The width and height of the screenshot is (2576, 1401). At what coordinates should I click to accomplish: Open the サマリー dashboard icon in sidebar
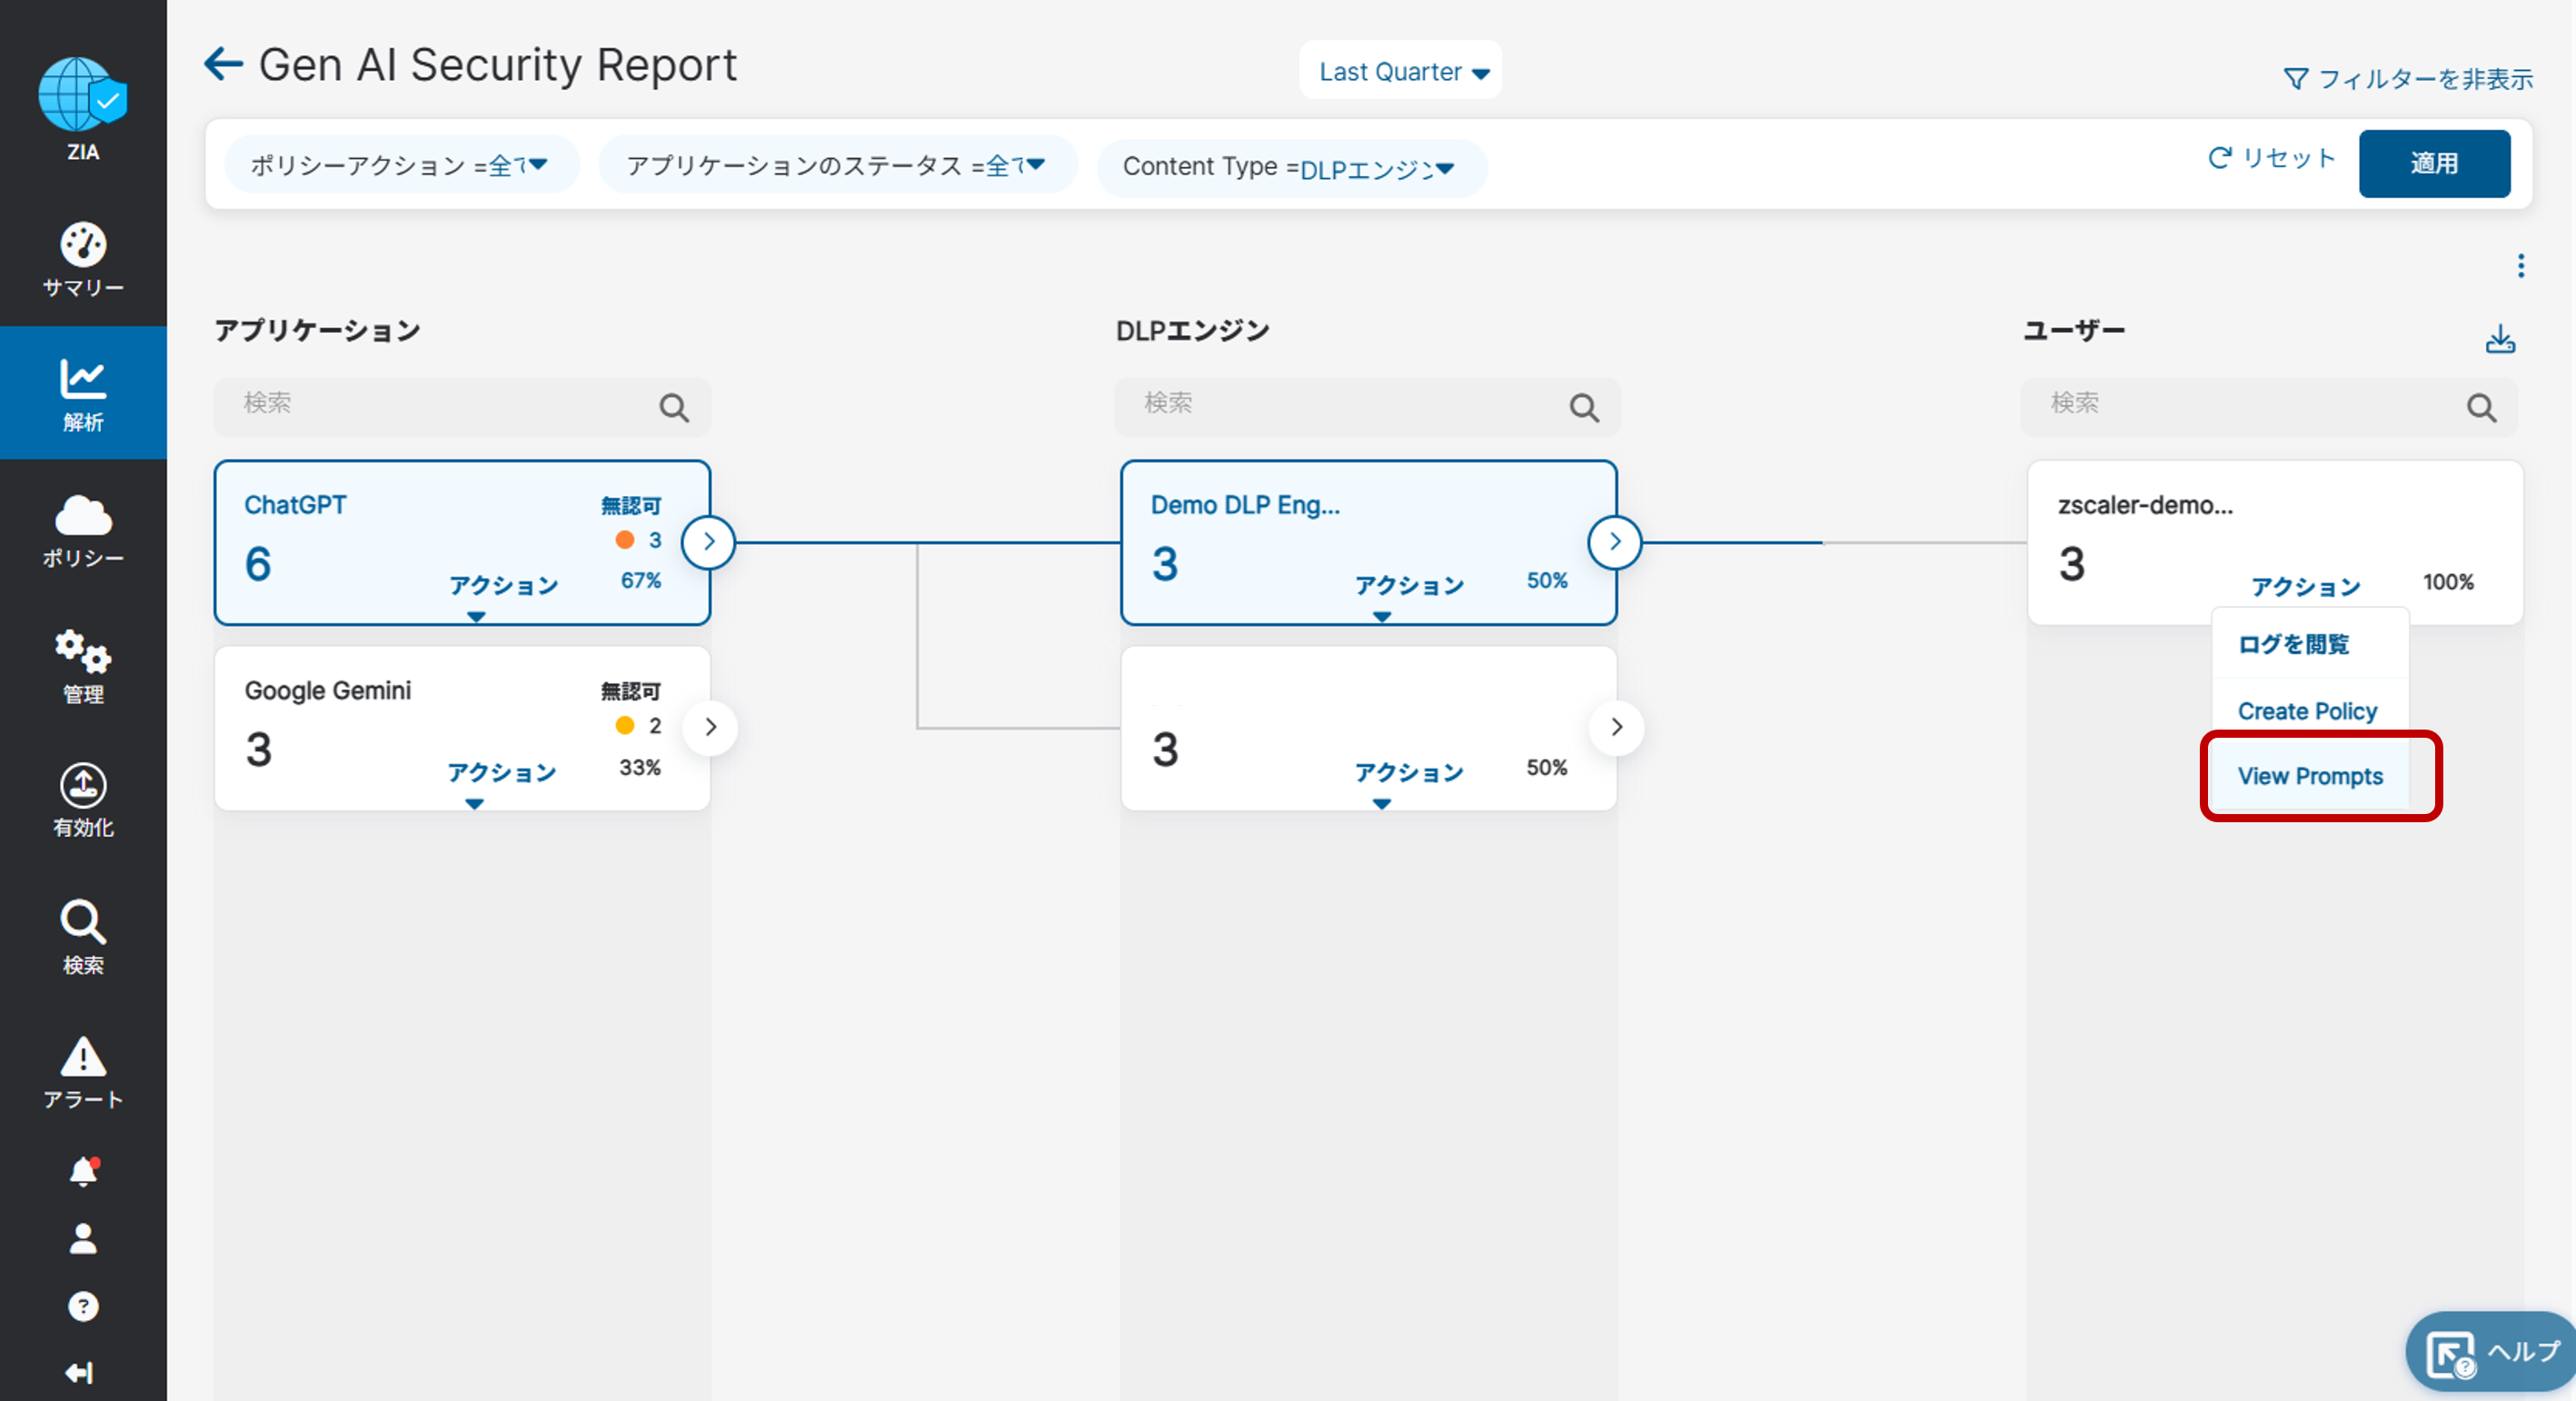(x=83, y=259)
